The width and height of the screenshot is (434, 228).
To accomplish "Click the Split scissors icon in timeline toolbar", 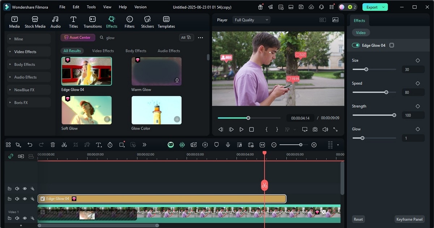I will [x=64, y=145].
